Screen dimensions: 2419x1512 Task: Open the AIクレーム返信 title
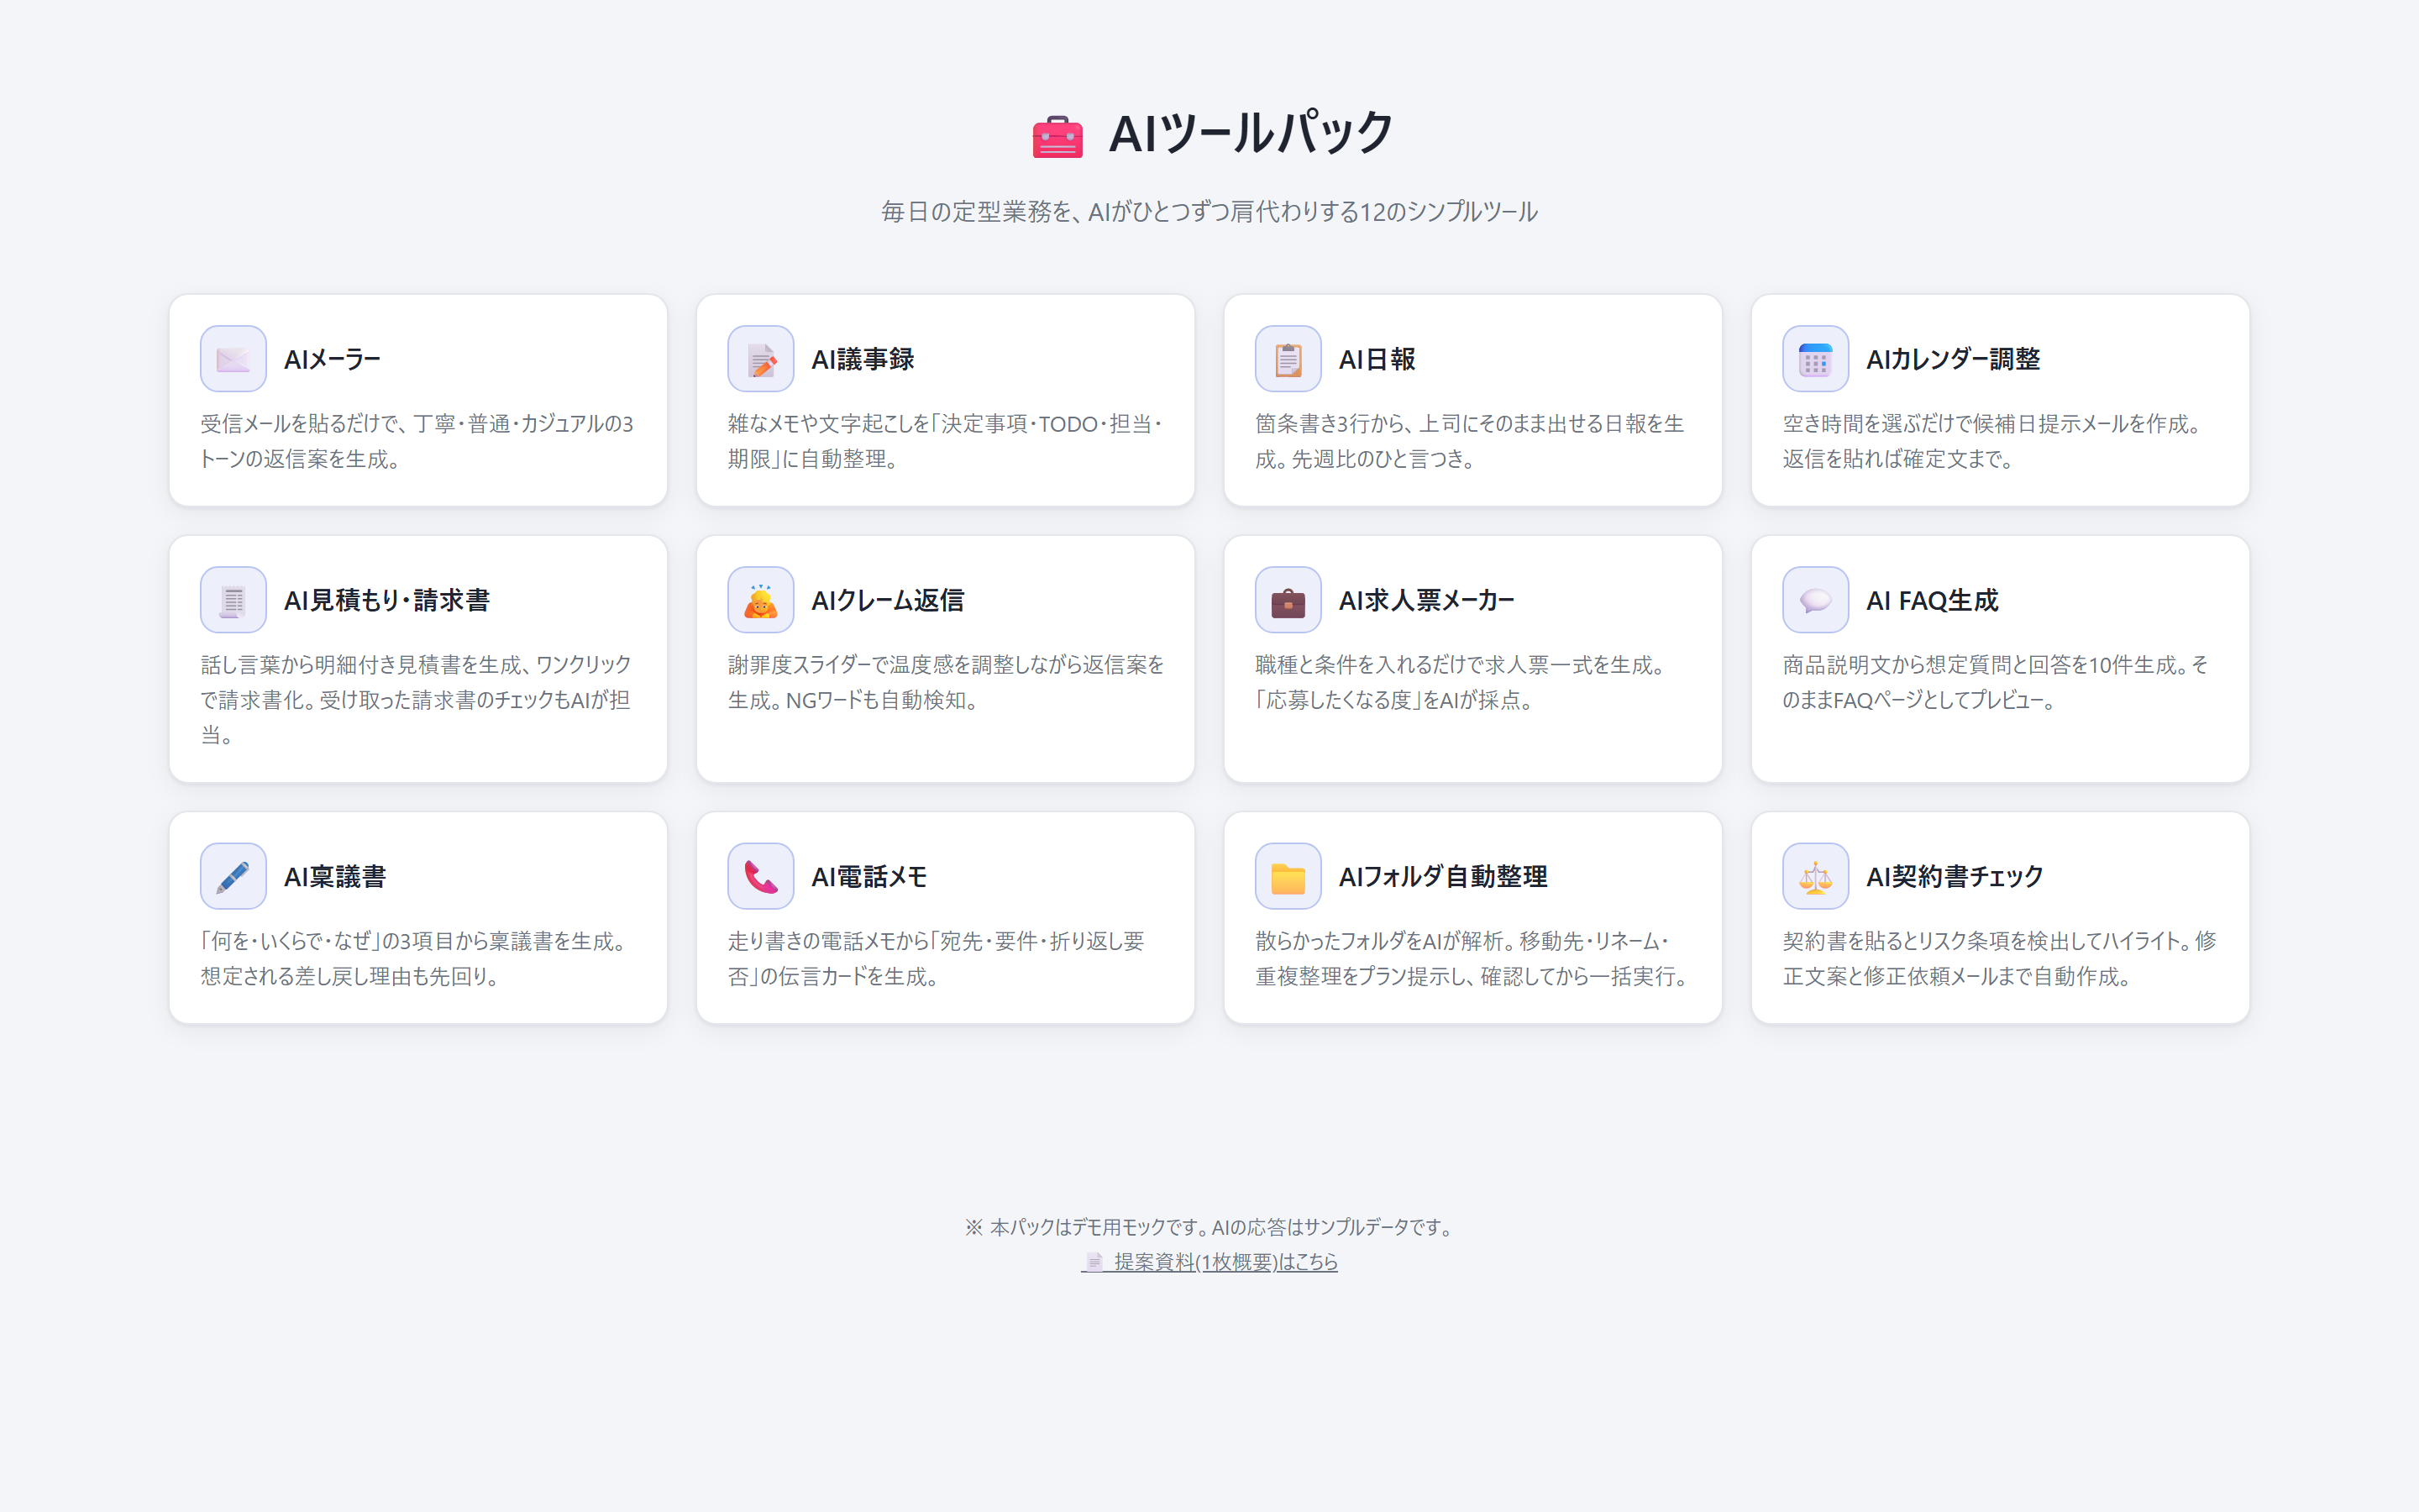click(888, 600)
